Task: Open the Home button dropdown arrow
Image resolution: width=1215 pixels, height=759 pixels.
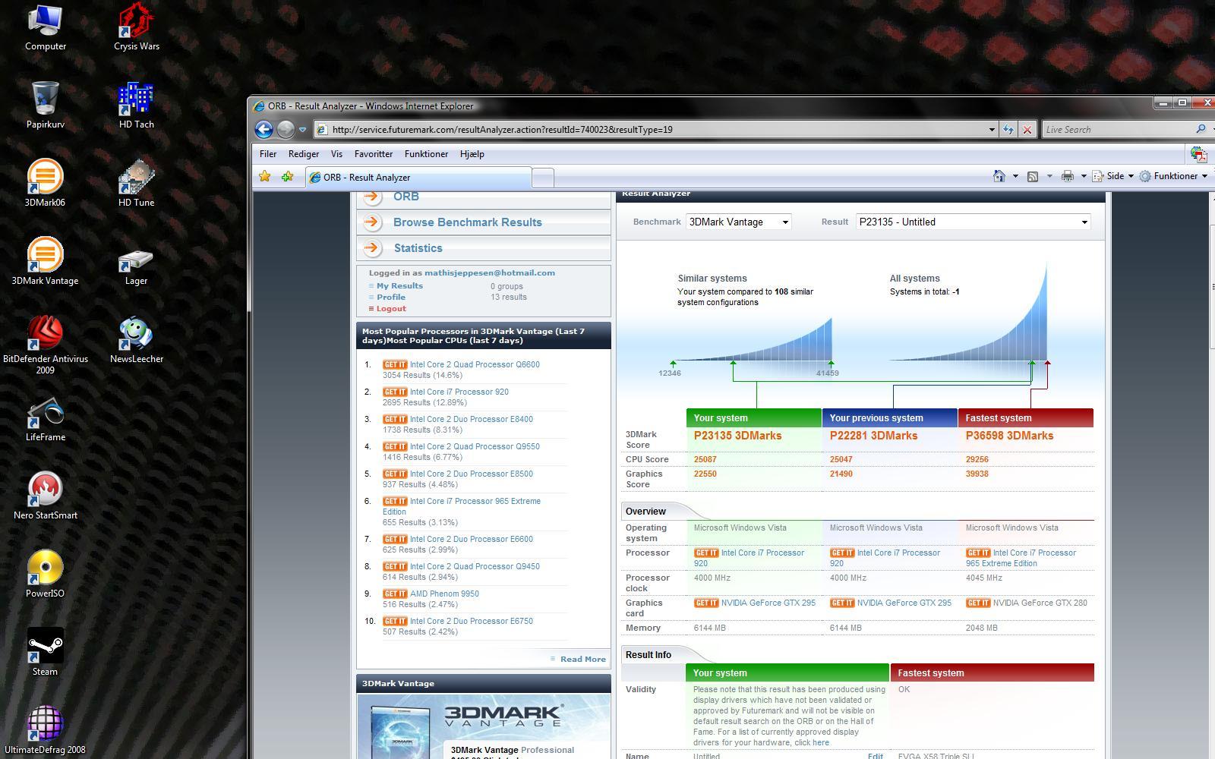Action: 1015,176
